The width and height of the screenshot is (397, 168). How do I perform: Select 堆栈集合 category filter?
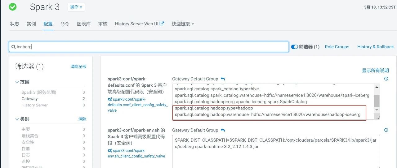pos(30,136)
